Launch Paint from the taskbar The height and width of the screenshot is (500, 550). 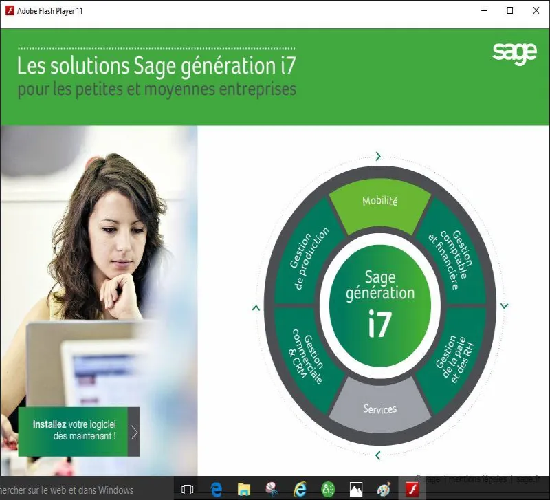pos(382,490)
